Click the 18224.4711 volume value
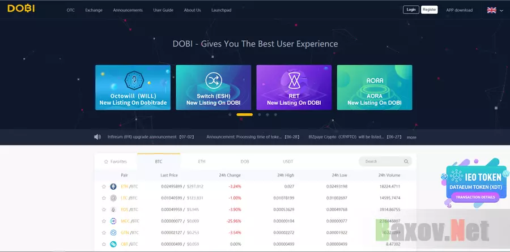The image size is (510, 252). click(x=390, y=187)
